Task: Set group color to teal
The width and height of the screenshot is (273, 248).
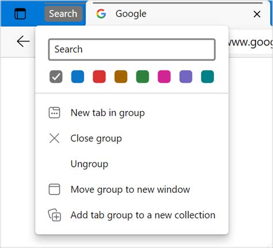Action: point(207,77)
